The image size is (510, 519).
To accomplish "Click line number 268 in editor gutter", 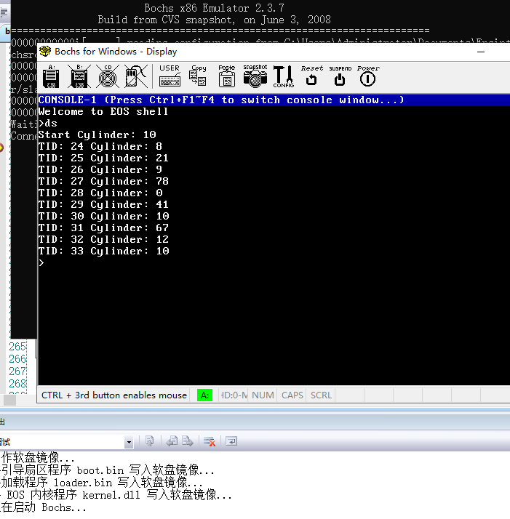I will 17,384.
